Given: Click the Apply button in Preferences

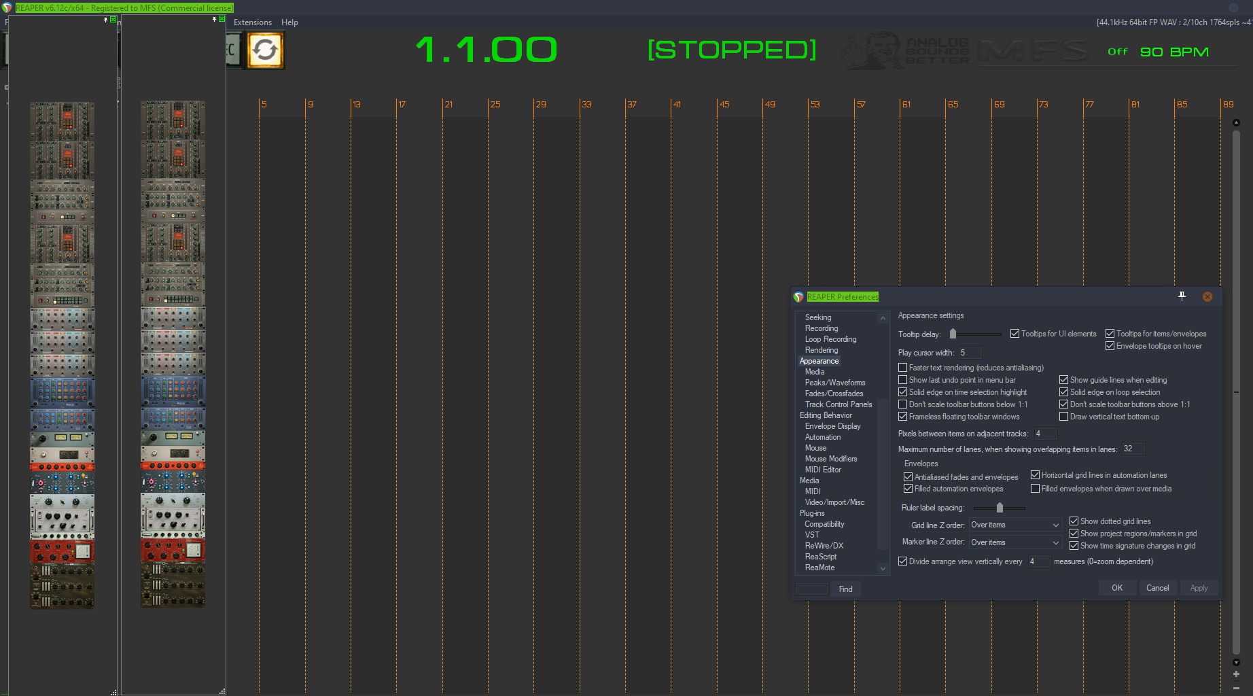Looking at the screenshot, I should point(1199,588).
